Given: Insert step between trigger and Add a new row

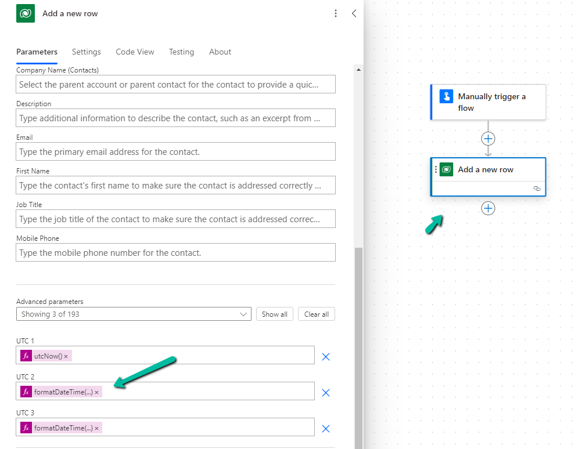Looking at the screenshot, I should pyautogui.click(x=488, y=139).
